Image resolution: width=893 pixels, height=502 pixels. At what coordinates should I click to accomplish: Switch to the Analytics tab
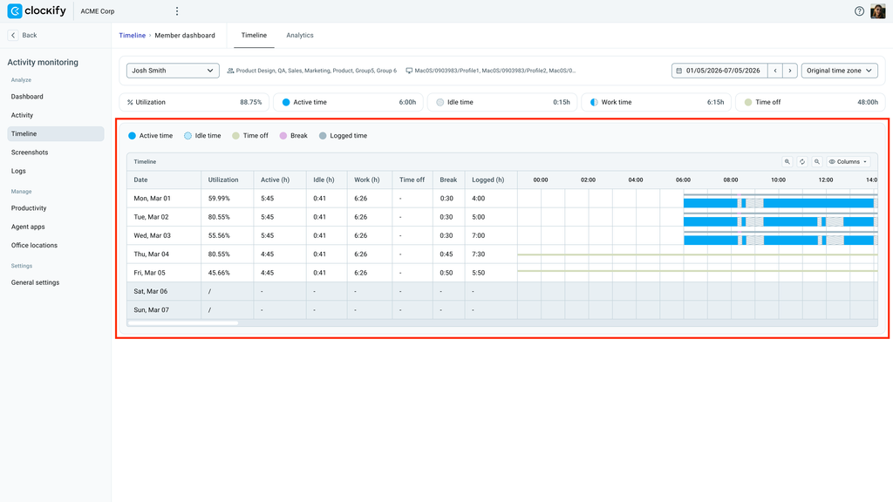click(x=300, y=35)
